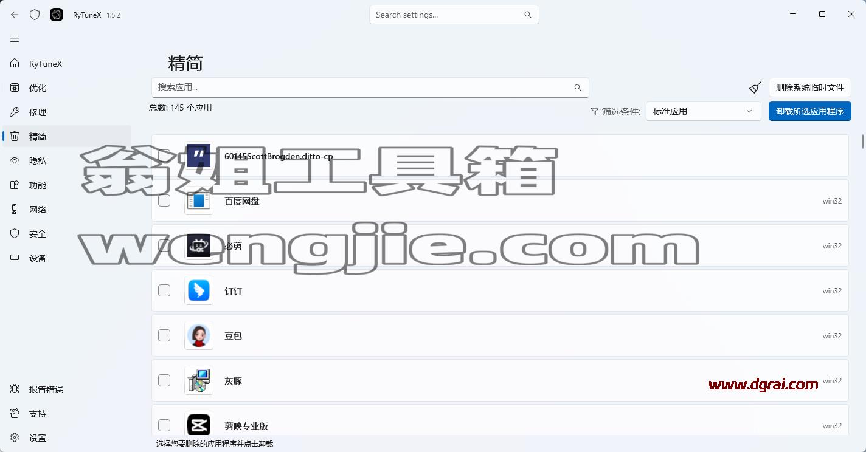The height and width of the screenshot is (452, 866).
Task: Click the 钉钉 app icon
Action: (199, 291)
